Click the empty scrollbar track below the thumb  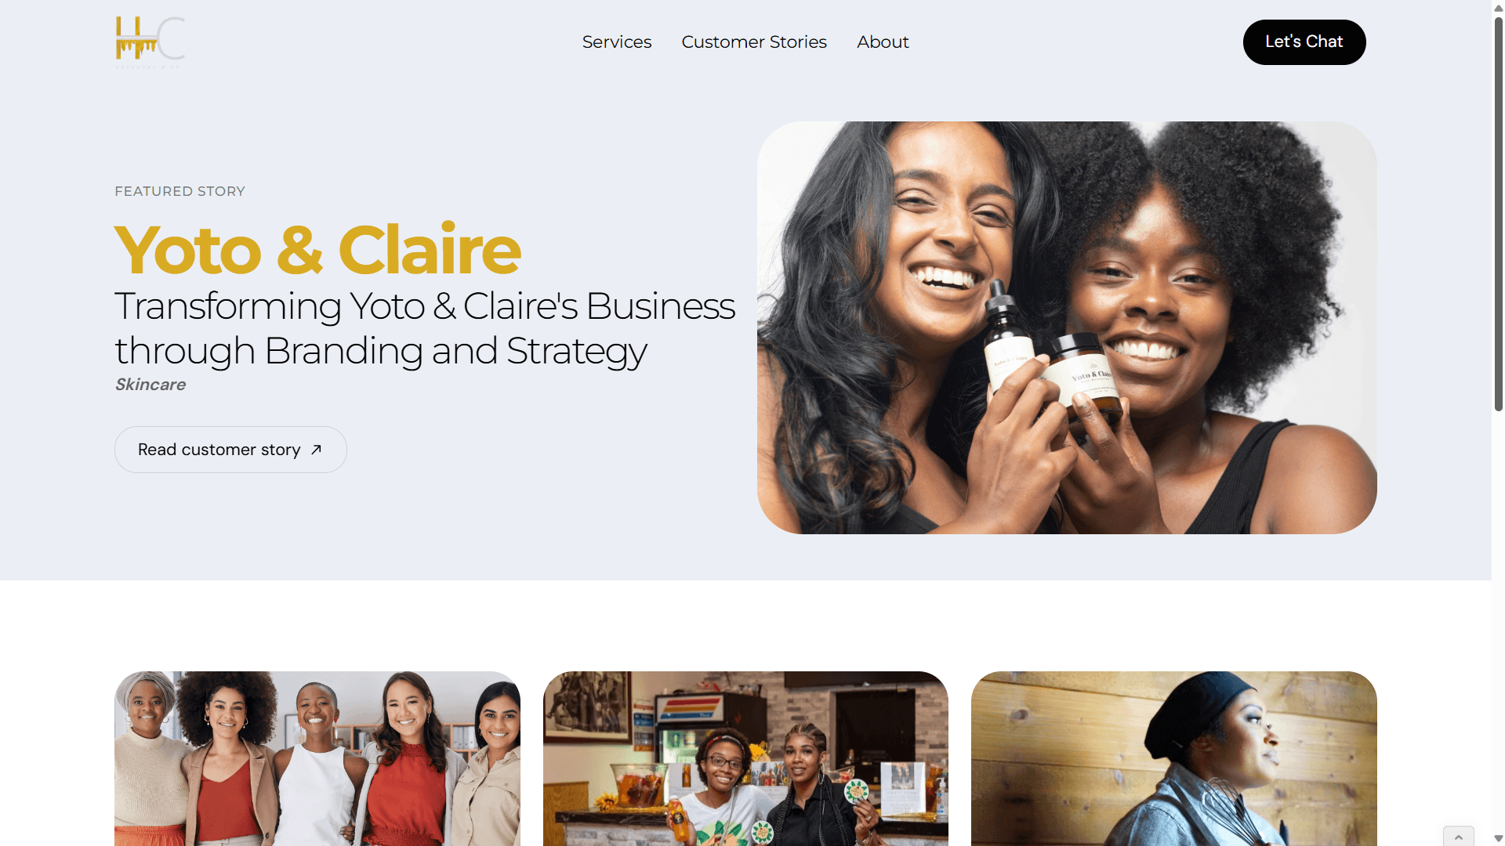(1498, 619)
